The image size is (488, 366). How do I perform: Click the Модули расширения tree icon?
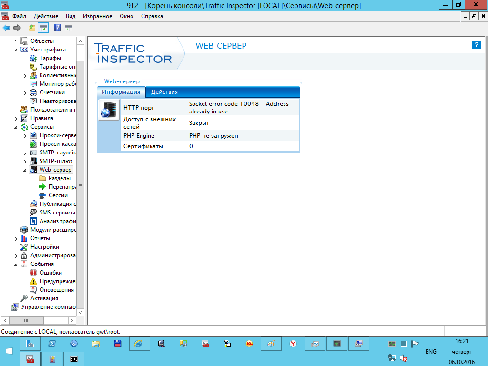(x=24, y=230)
